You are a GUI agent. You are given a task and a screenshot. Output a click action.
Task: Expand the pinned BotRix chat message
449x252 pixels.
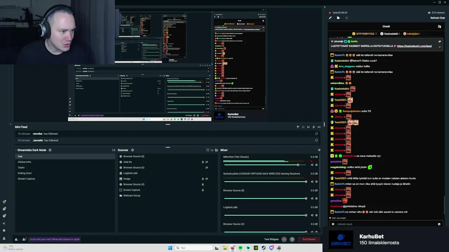click(x=440, y=47)
